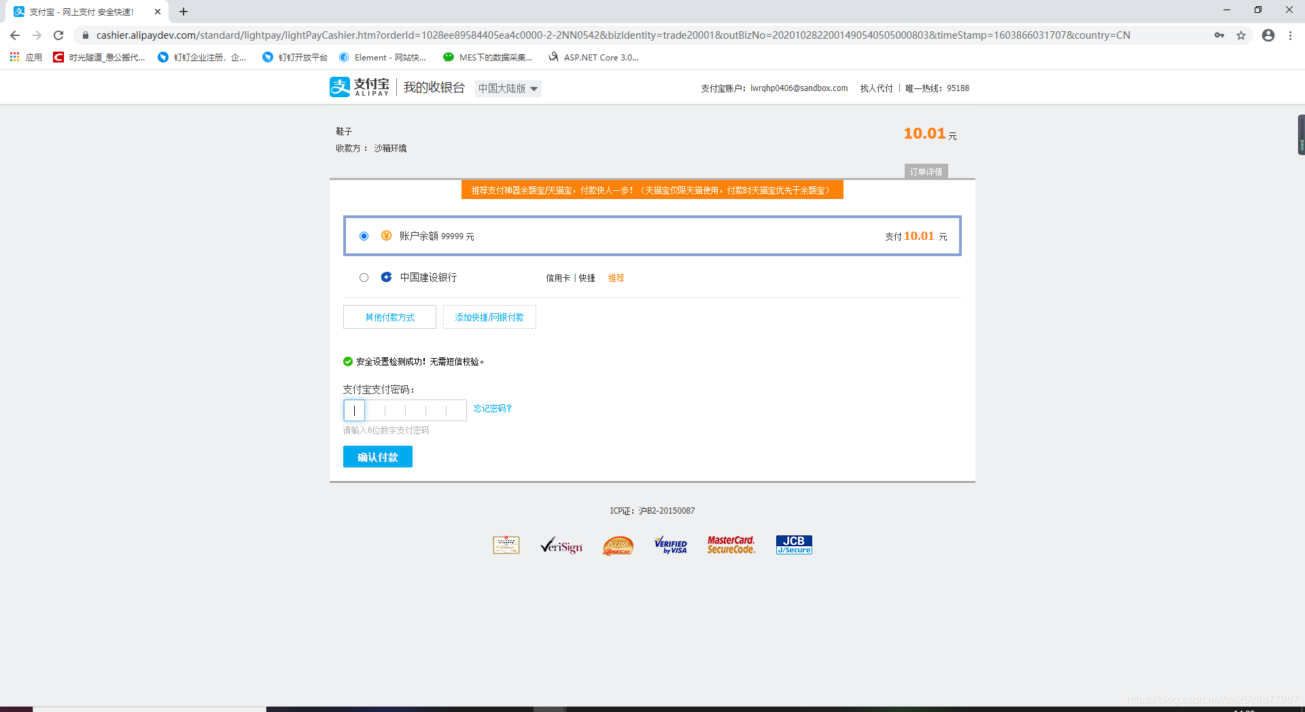Viewport: 1305px width, 712px height.
Task: Click the JCB J/Secure logo
Action: (794, 545)
